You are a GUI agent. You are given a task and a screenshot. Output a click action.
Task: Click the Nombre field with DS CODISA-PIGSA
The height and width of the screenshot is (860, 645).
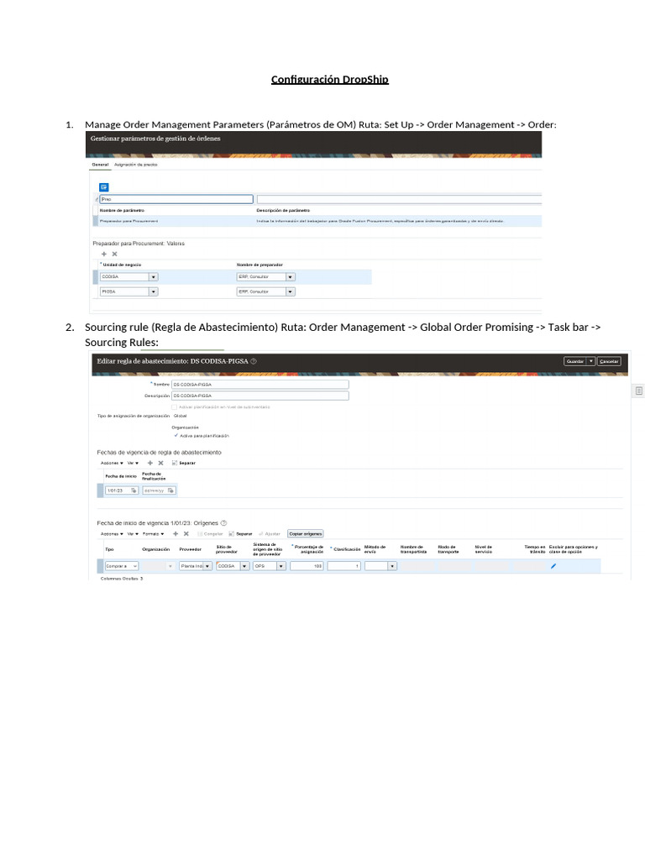tap(260, 385)
